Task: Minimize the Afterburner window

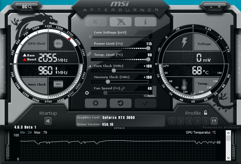Action: tap(211, 7)
